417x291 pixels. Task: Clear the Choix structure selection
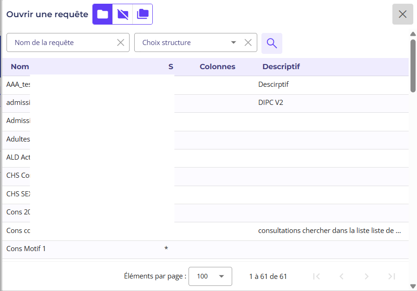pyautogui.click(x=248, y=43)
